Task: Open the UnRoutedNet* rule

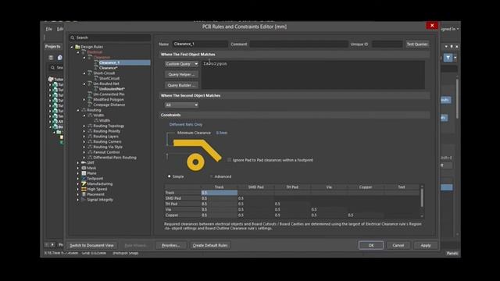Action: tap(112, 89)
